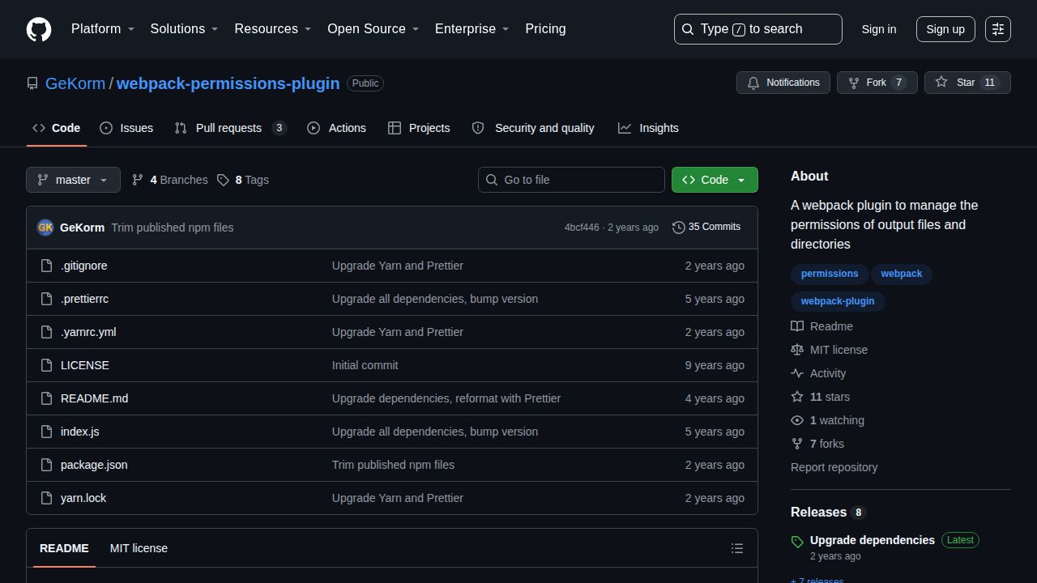Expand the Enterprise menu
1037x583 pixels.
(472, 29)
